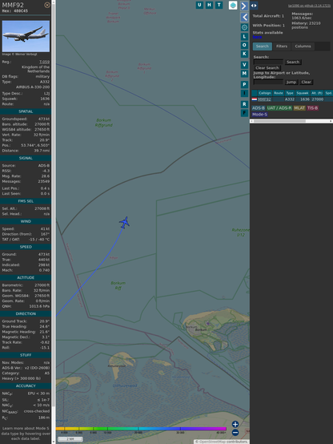The width and height of the screenshot is (333, 444).
Task: Toggle the ADS-B source legend filter
Action: click(x=259, y=108)
